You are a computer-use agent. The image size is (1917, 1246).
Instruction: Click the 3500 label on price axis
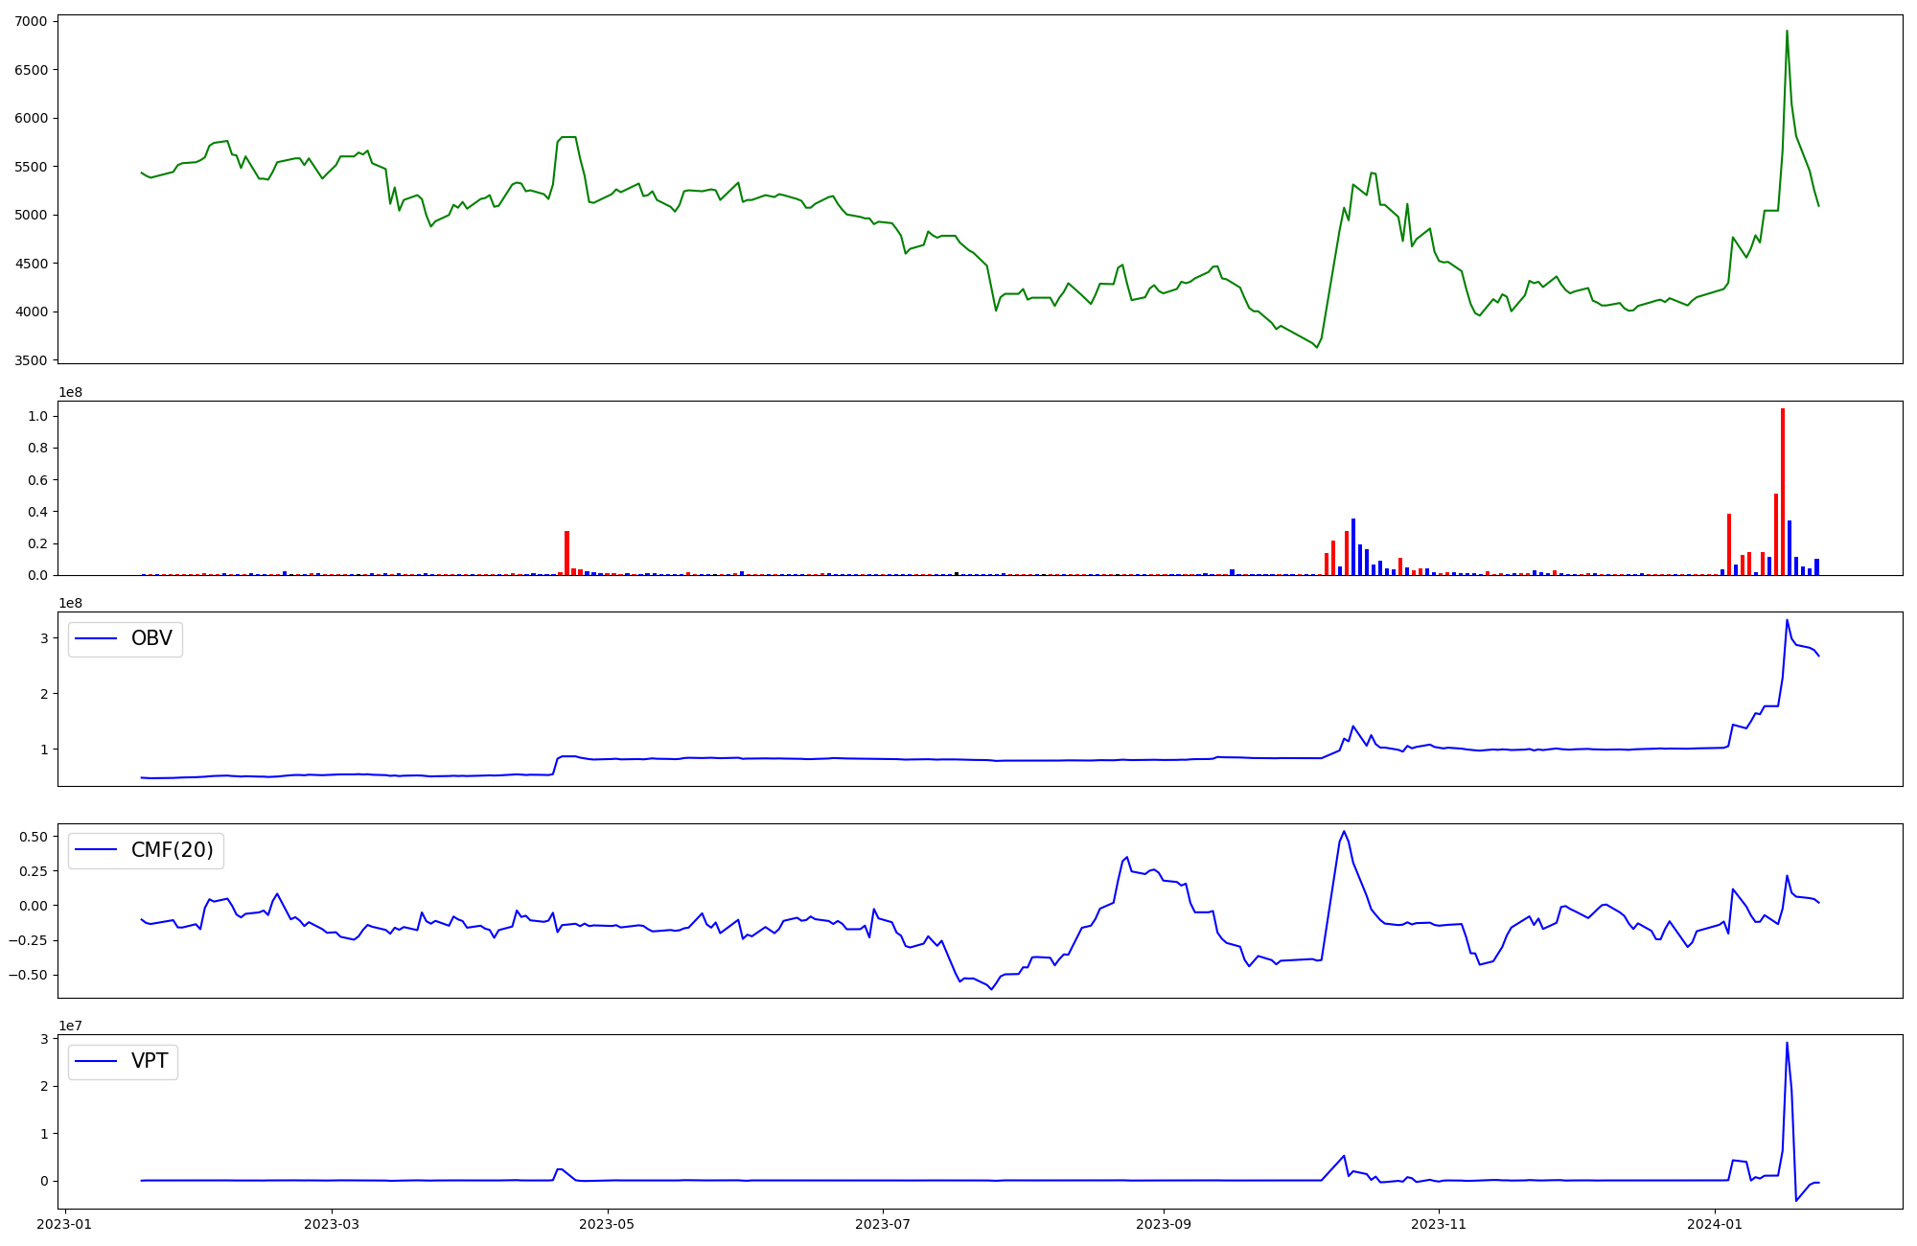[29, 360]
